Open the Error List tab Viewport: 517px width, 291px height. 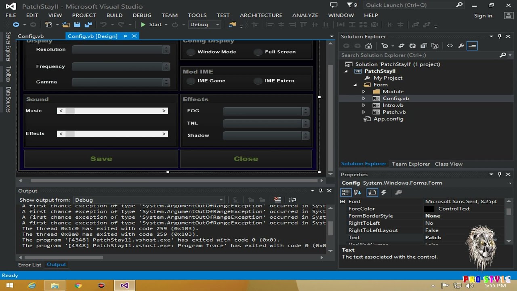(30, 265)
